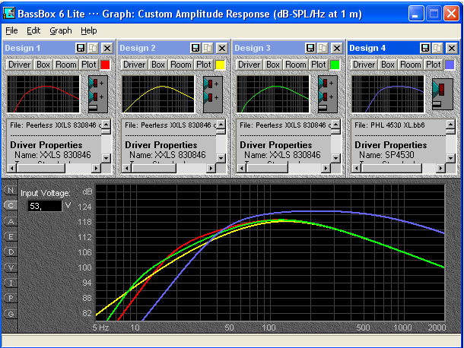Select the C graph button
Image resolution: width=464 pixels, height=348 pixels.
click(x=11, y=205)
